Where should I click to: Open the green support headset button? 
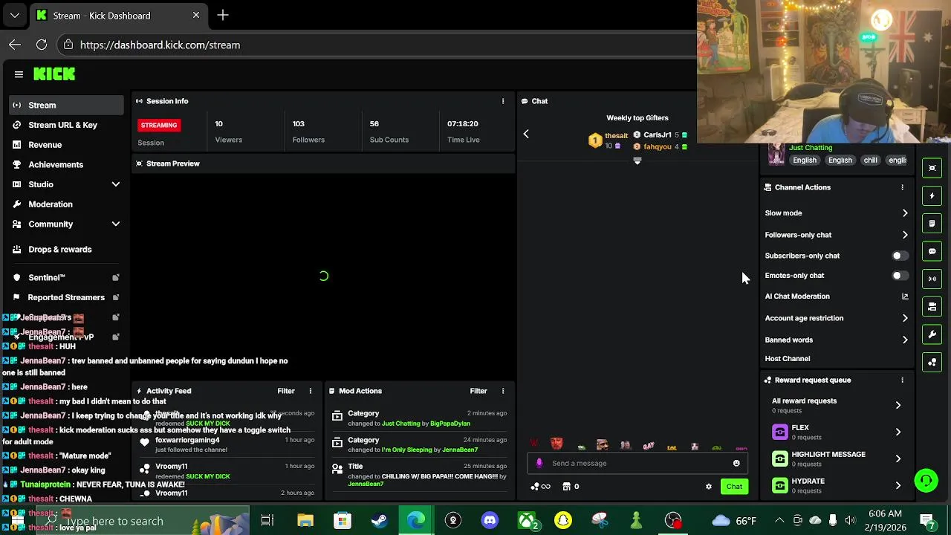pyautogui.click(x=926, y=481)
